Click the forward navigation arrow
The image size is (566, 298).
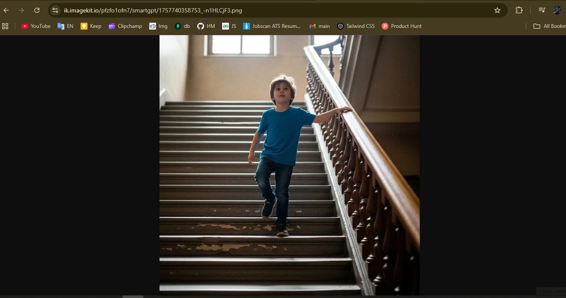pyautogui.click(x=21, y=10)
